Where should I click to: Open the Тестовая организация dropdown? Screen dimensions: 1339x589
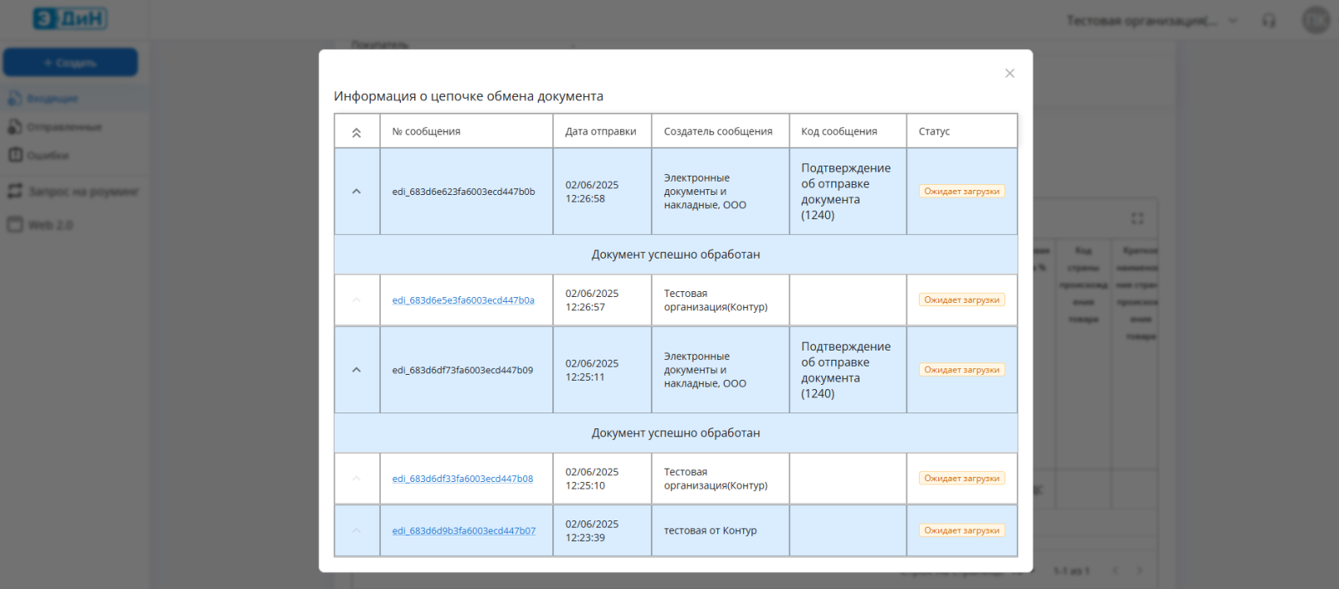[1151, 21]
